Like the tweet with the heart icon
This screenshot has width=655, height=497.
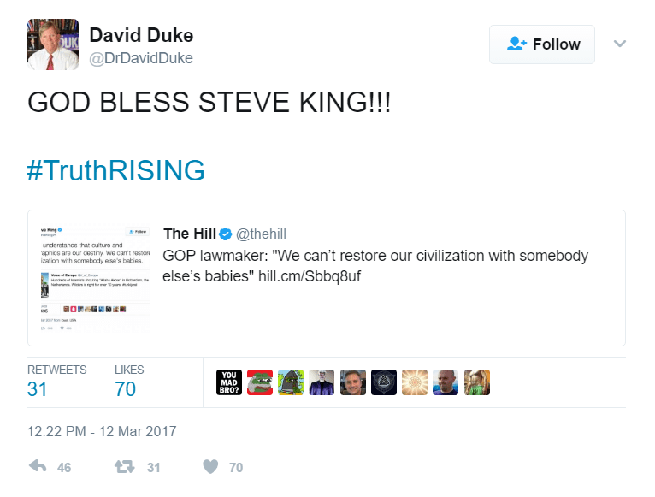tap(210, 467)
